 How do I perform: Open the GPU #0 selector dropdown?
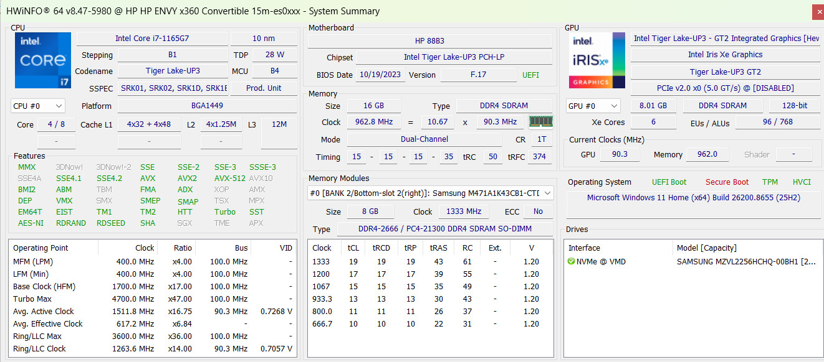593,106
